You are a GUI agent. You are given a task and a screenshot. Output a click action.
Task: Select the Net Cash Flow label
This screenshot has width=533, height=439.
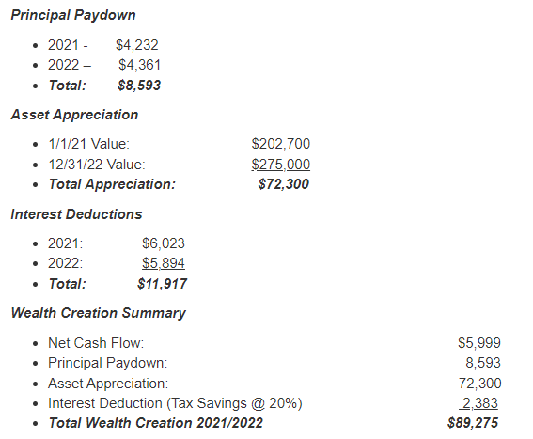[x=96, y=343]
